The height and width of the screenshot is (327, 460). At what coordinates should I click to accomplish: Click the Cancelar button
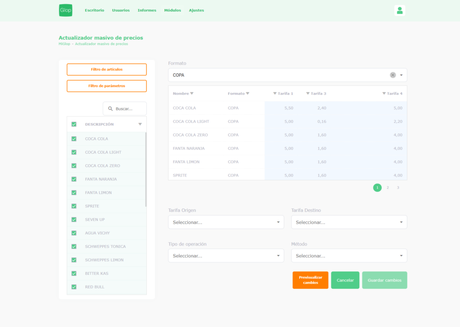345,280
